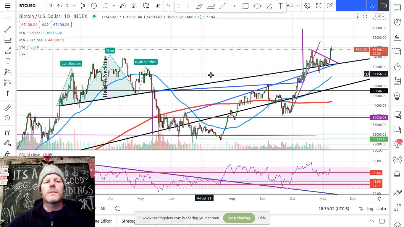The height and width of the screenshot is (227, 404).
Task: Open My Ideas lightbulb on right sidebar
Action: tap(397, 96)
